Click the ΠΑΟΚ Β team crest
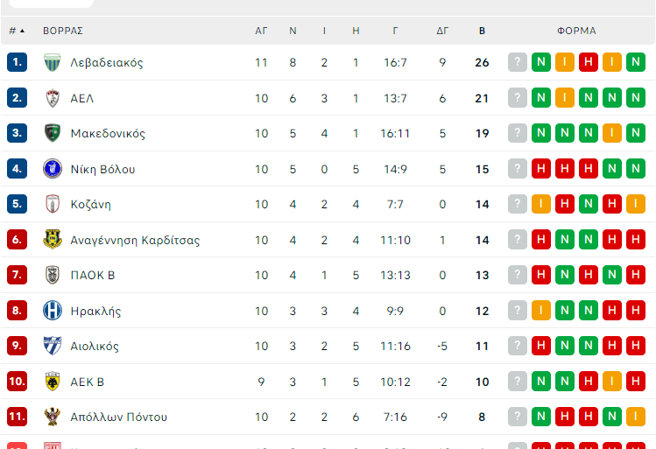Image resolution: width=656 pixels, height=449 pixels. 53,276
